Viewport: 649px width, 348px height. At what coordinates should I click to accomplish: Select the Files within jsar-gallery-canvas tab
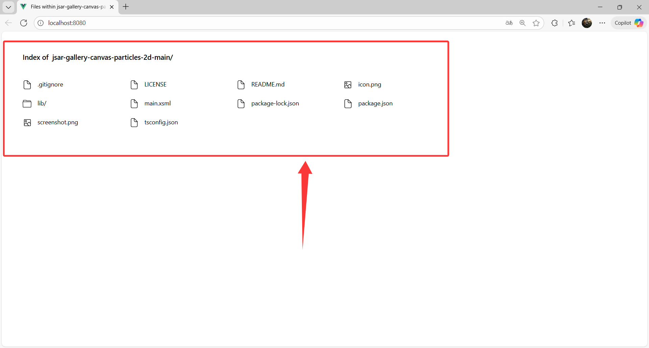pyautogui.click(x=68, y=7)
